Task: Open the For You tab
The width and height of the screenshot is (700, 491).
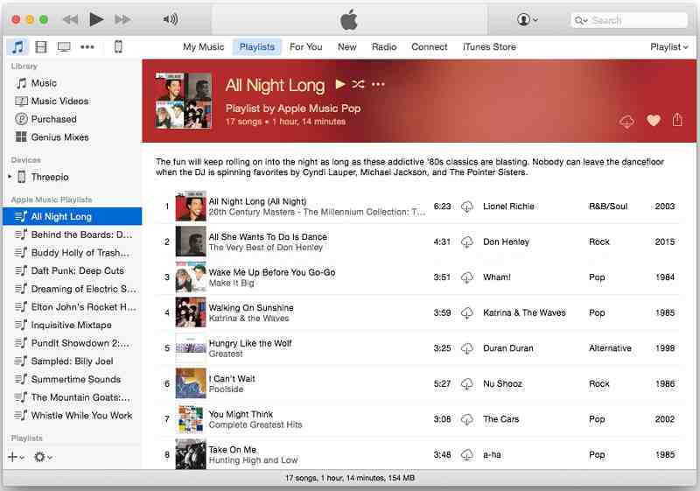Action: 305,47
